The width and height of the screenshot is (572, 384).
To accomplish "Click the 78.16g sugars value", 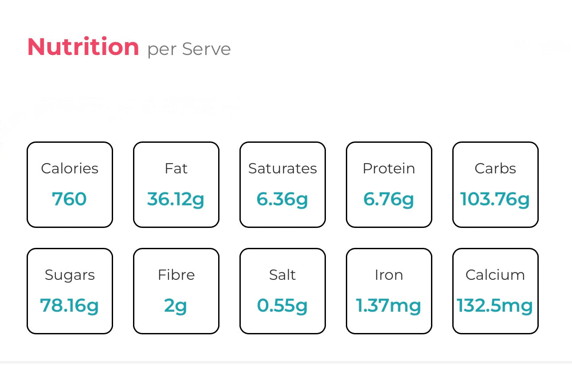I will pyautogui.click(x=70, y=306).
